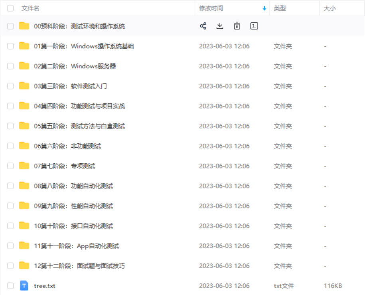Click modified date in 06第六阶段 row
Screen dimensions: 365x295
pyautogui.click(x=224, y=146)
